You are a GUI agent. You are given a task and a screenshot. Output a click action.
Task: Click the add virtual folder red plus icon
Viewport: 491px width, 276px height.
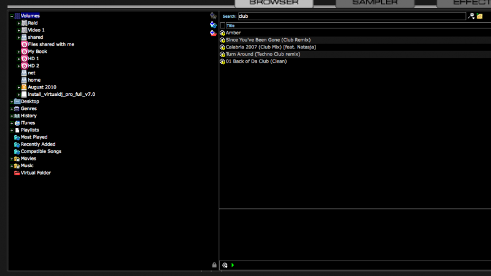click(x=213, y=33)
